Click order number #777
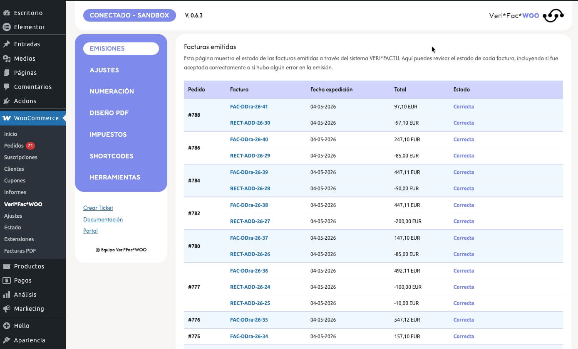 (194, 287)
